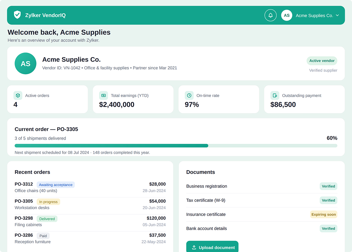Open order PO-3286
Screen dimensions: 352x252
click(90, 238)
